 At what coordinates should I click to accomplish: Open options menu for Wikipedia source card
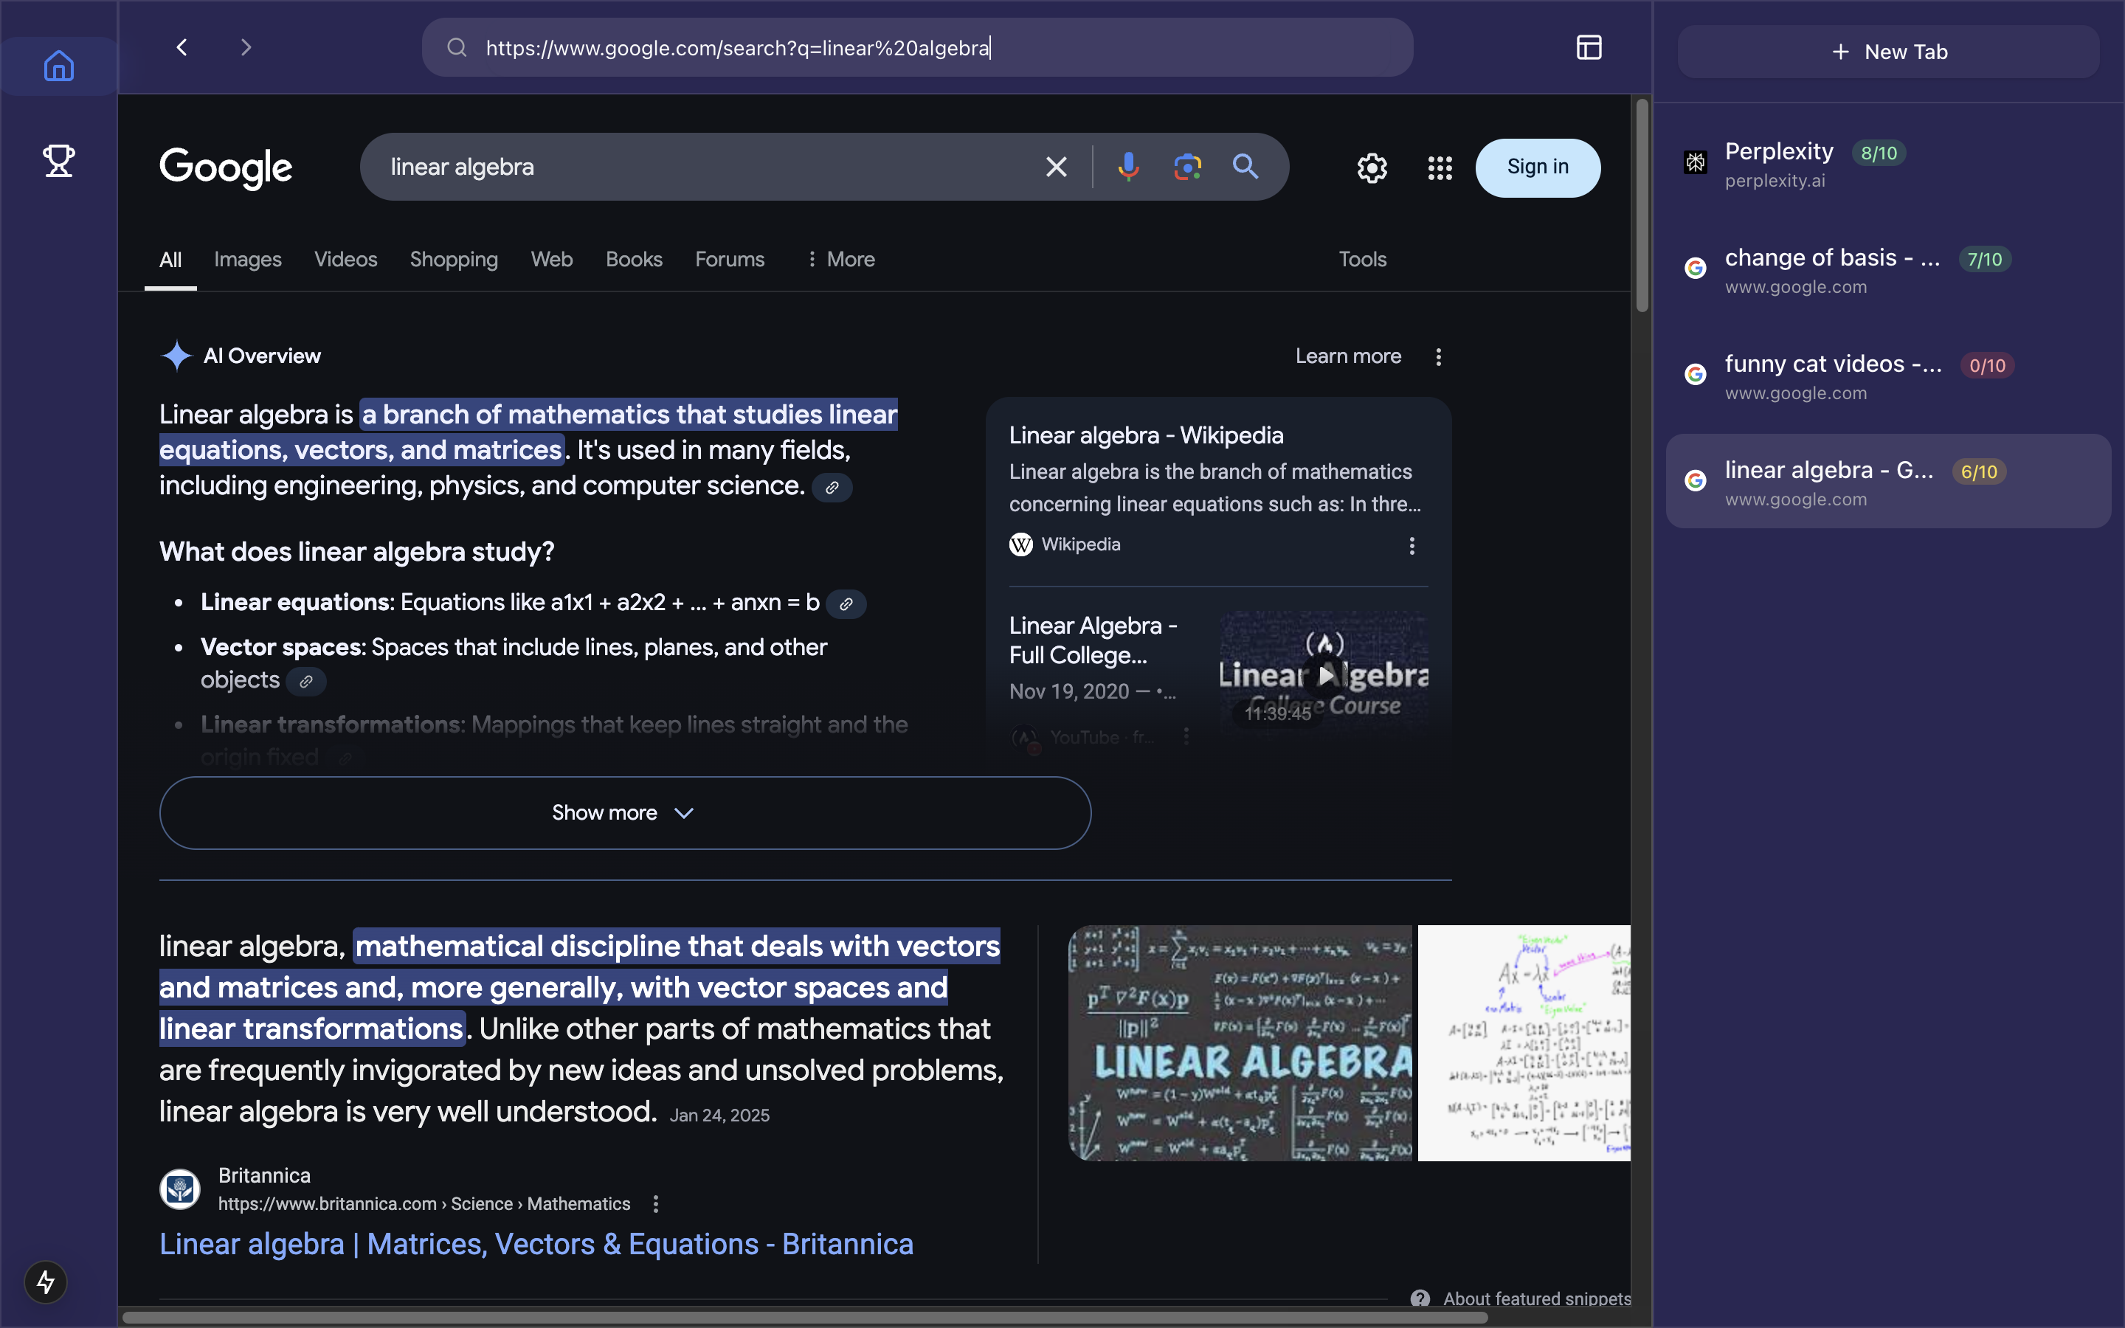click(1412, 545)
